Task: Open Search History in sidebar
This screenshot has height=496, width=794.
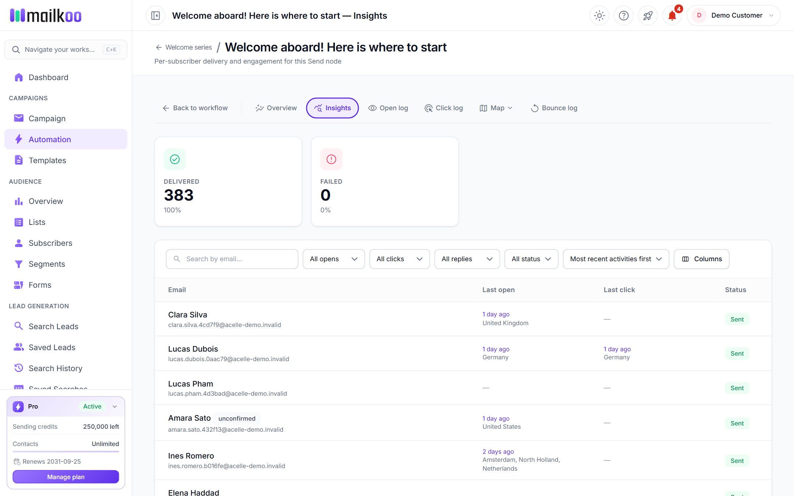Action: (x=66, y=368)
